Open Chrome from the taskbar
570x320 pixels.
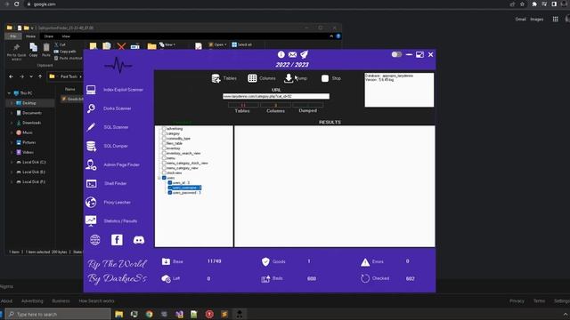click(149, 314)
